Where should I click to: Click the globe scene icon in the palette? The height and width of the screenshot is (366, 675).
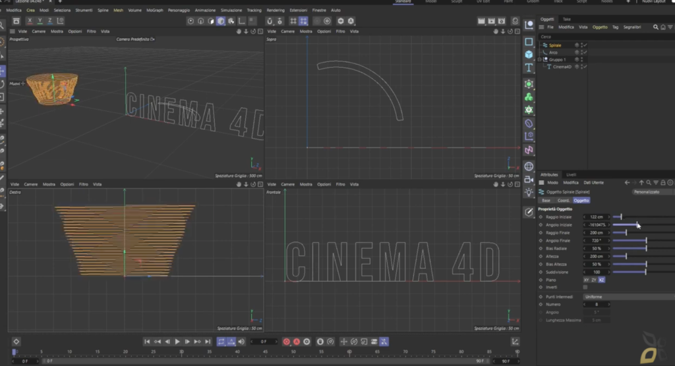click(x=529, y=167)
